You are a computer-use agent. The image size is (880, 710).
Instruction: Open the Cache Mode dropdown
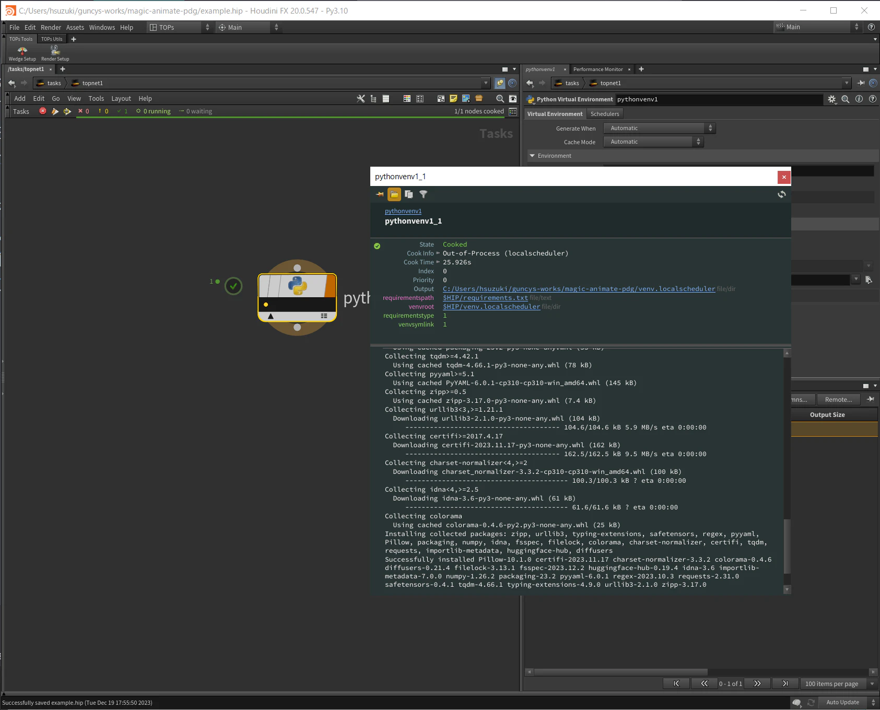tap(653, 142)
